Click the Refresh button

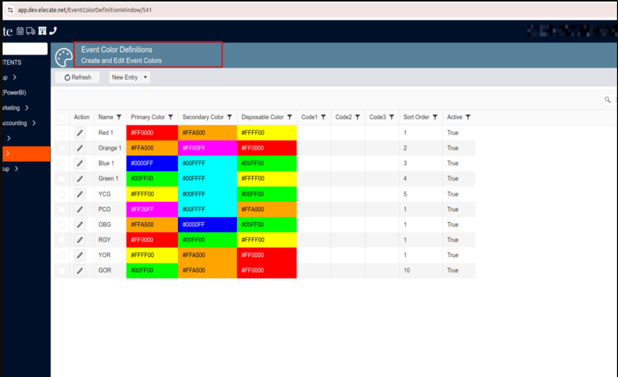[78, 78]
